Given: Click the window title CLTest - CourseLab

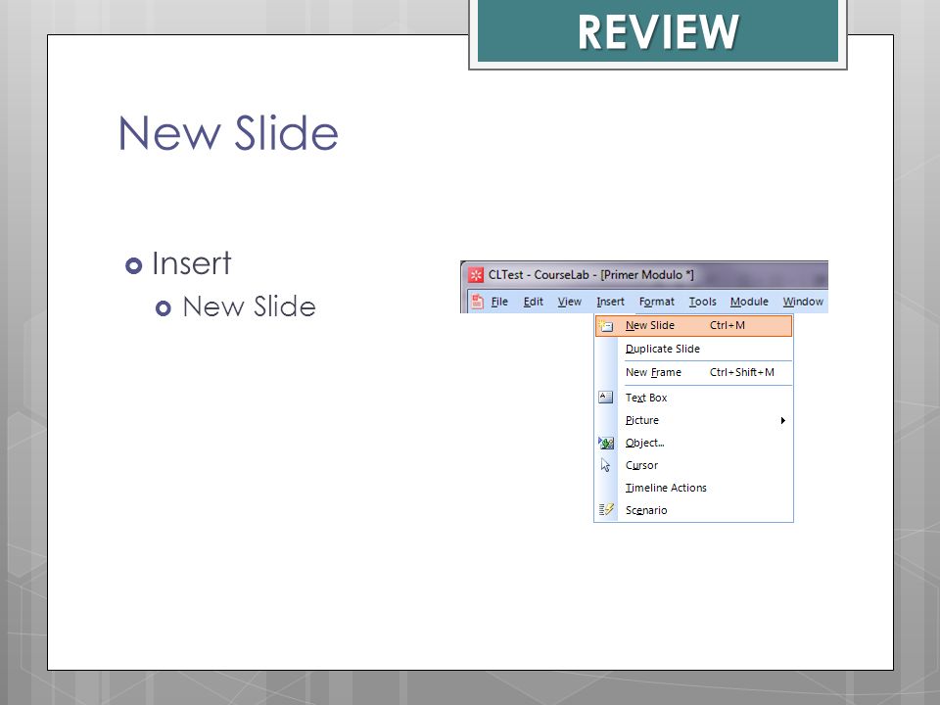Looking at the screenshot, I should [x=590, y=274].
